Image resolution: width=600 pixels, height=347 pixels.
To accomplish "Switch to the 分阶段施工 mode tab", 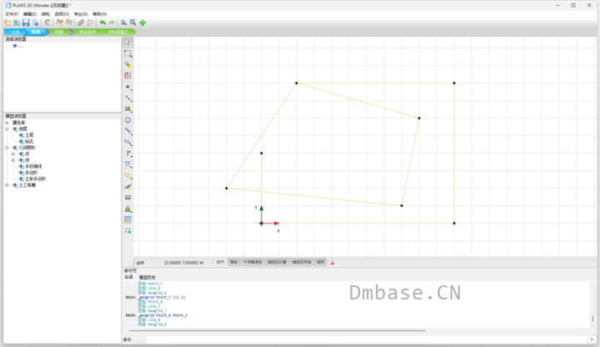I will (117, 33).
